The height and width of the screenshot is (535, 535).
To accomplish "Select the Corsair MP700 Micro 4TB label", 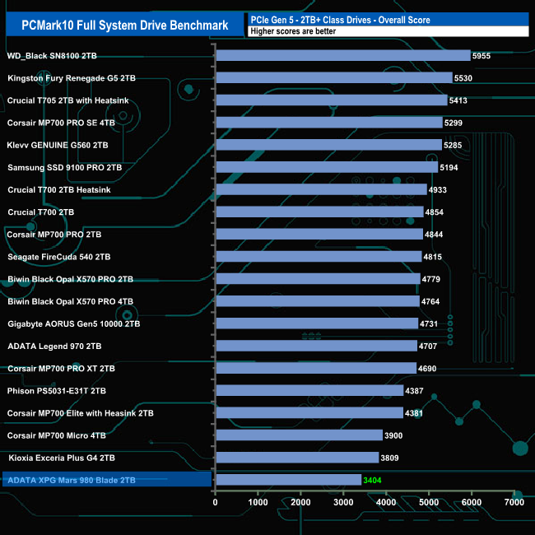I will [57, 435].
